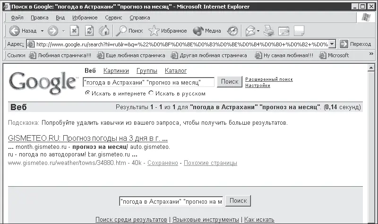
Task: Open the Любимая страничка!!! link bookmark
Action: pos(60,55)
